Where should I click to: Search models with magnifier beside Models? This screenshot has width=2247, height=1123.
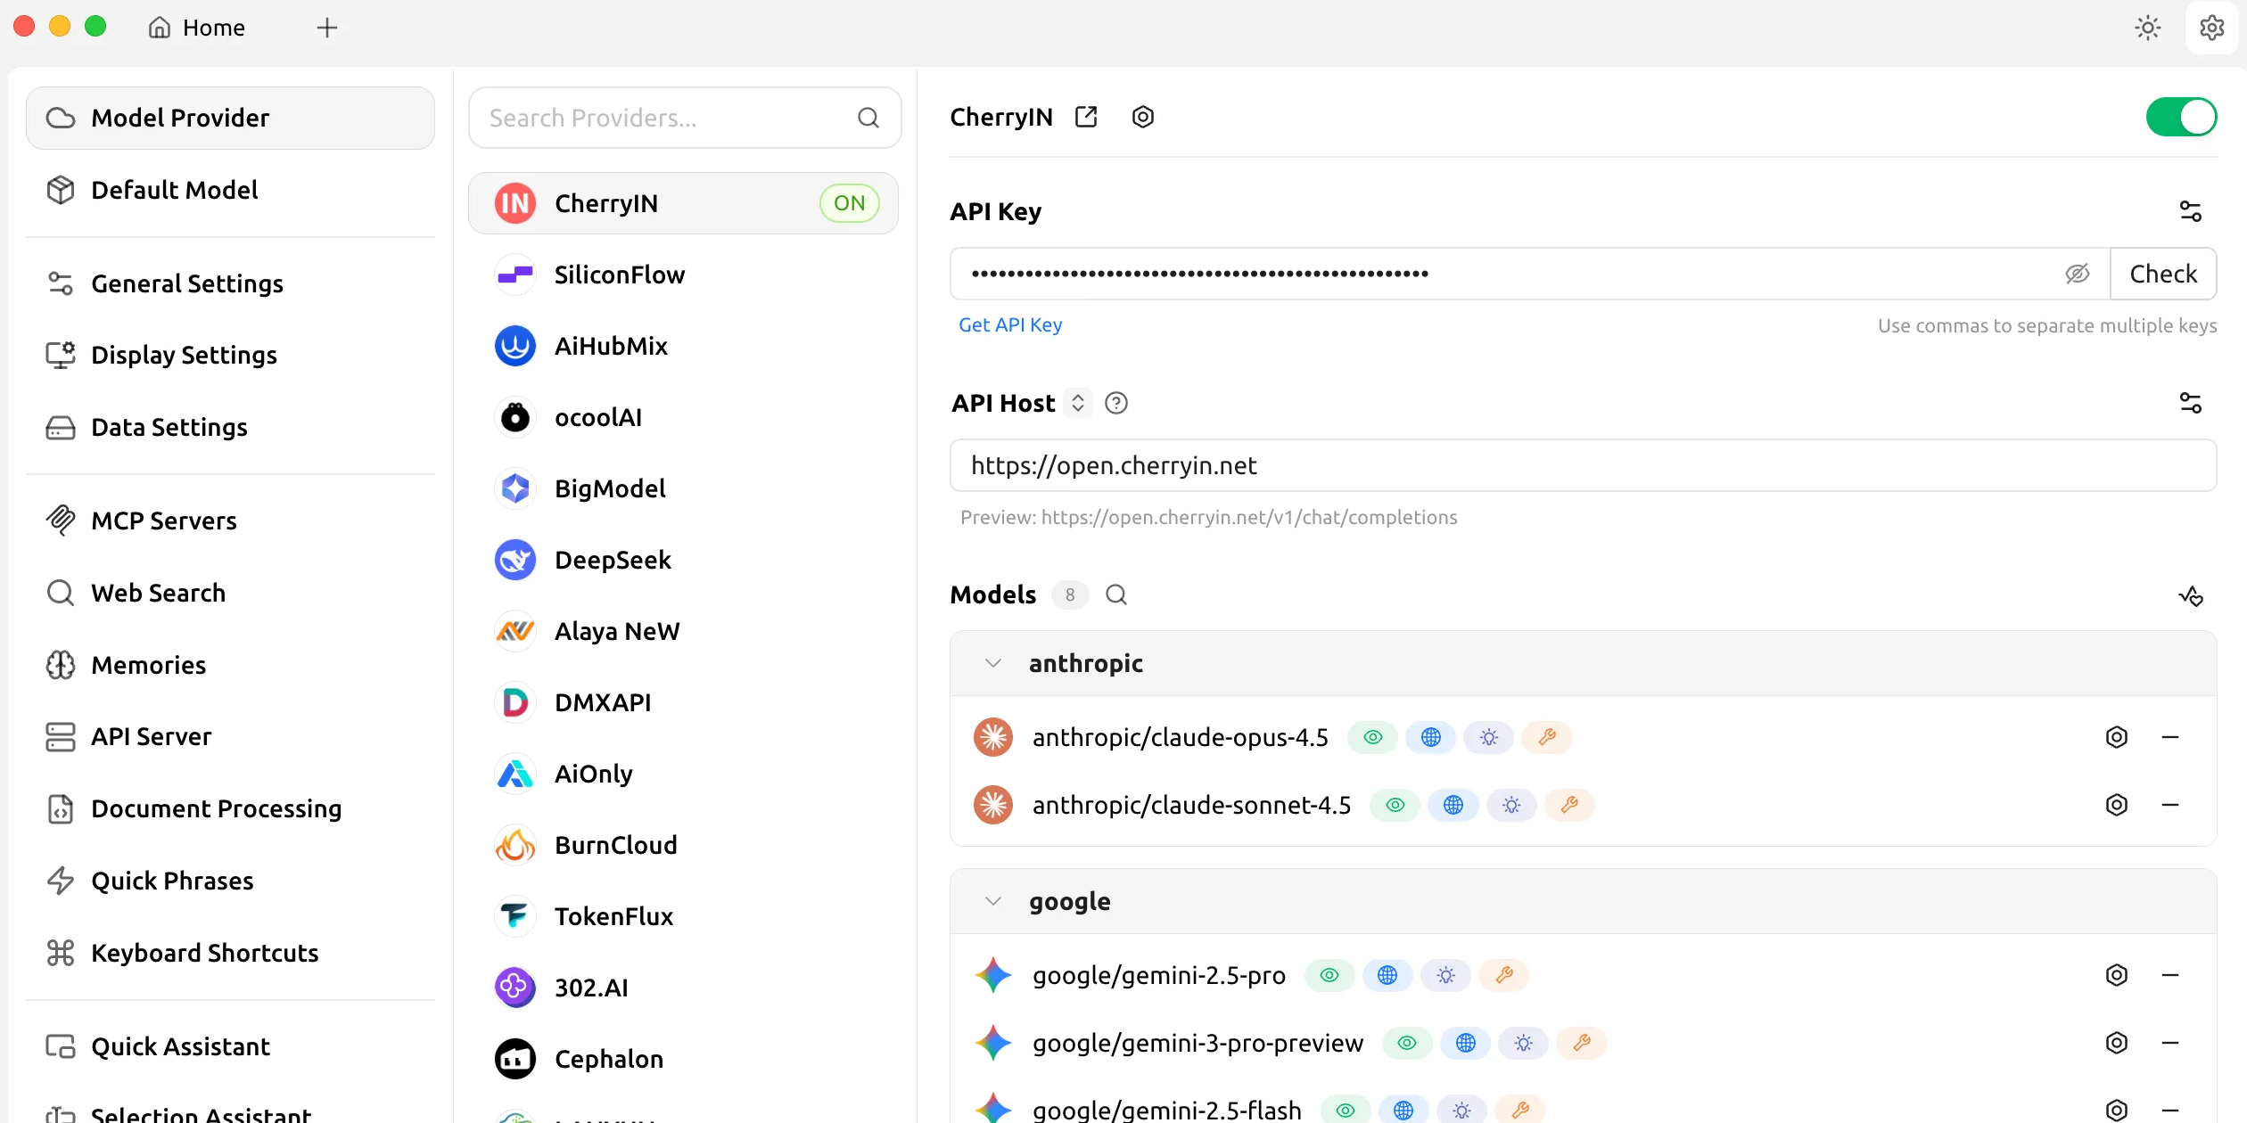coord(1116,594)
